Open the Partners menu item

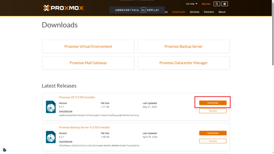coord(209,12)
